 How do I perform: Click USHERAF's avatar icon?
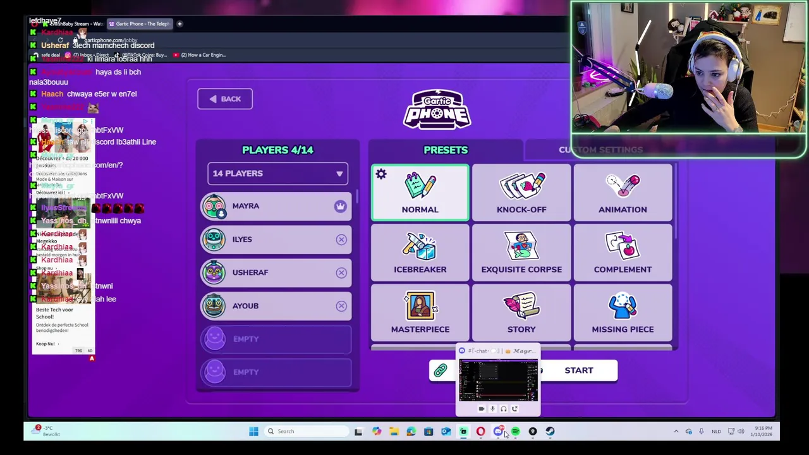pos(214,272)
